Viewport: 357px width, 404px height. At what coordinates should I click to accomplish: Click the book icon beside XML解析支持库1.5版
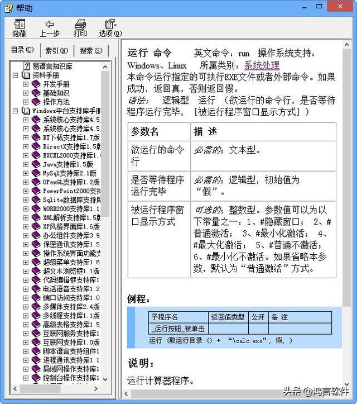36,218
